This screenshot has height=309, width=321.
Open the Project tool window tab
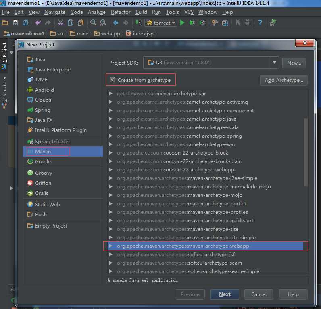(x=4, y=55)
